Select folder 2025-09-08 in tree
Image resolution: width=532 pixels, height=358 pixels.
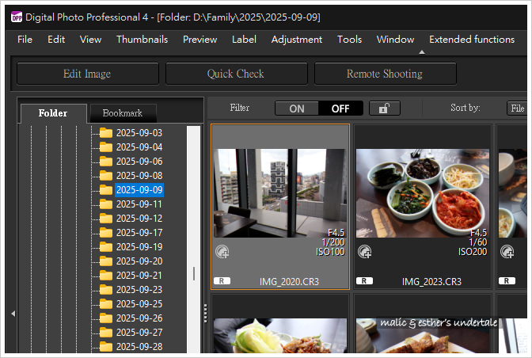139,176
